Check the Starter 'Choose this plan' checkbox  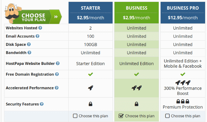75,116
